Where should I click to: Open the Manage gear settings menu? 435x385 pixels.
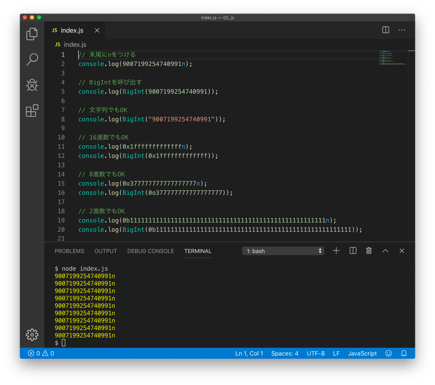32,335
